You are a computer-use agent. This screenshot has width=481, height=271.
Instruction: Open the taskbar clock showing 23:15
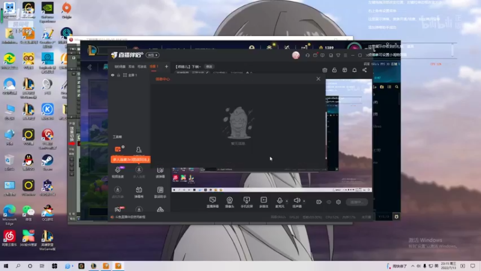[x=448, y=266]
